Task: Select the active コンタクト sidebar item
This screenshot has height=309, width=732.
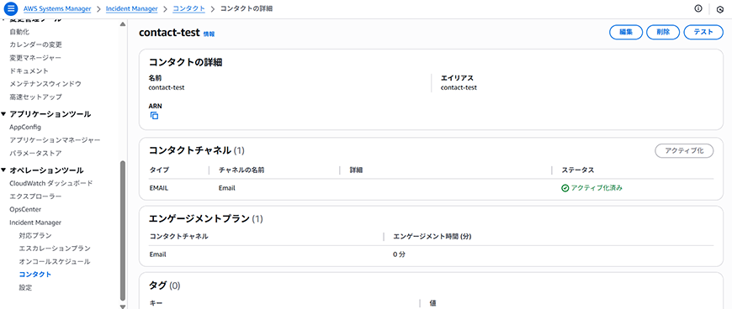Action: (35, 275)
